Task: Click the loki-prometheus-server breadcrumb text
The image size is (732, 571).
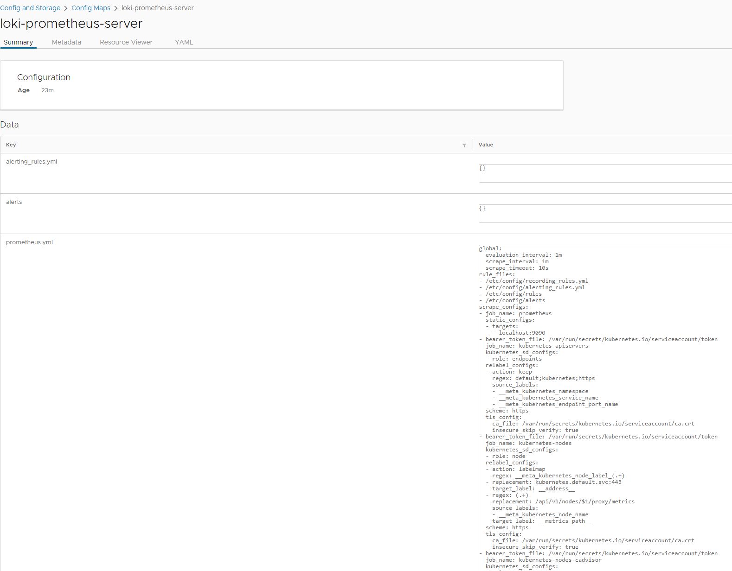Action: (x=158, y=8)
